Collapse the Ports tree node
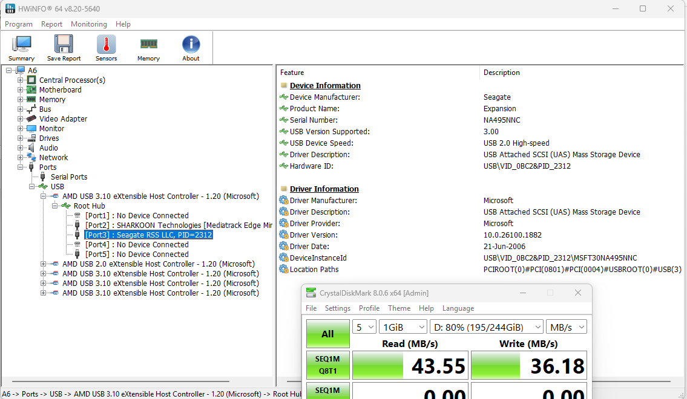This screenshot has height=399, width=687. pyautogui.click(x=20, y=167)
